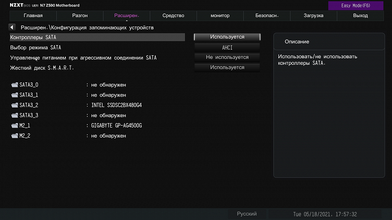
Task: Toggle aggressive link power 'Не используется' value
Action: click(227, 57)
